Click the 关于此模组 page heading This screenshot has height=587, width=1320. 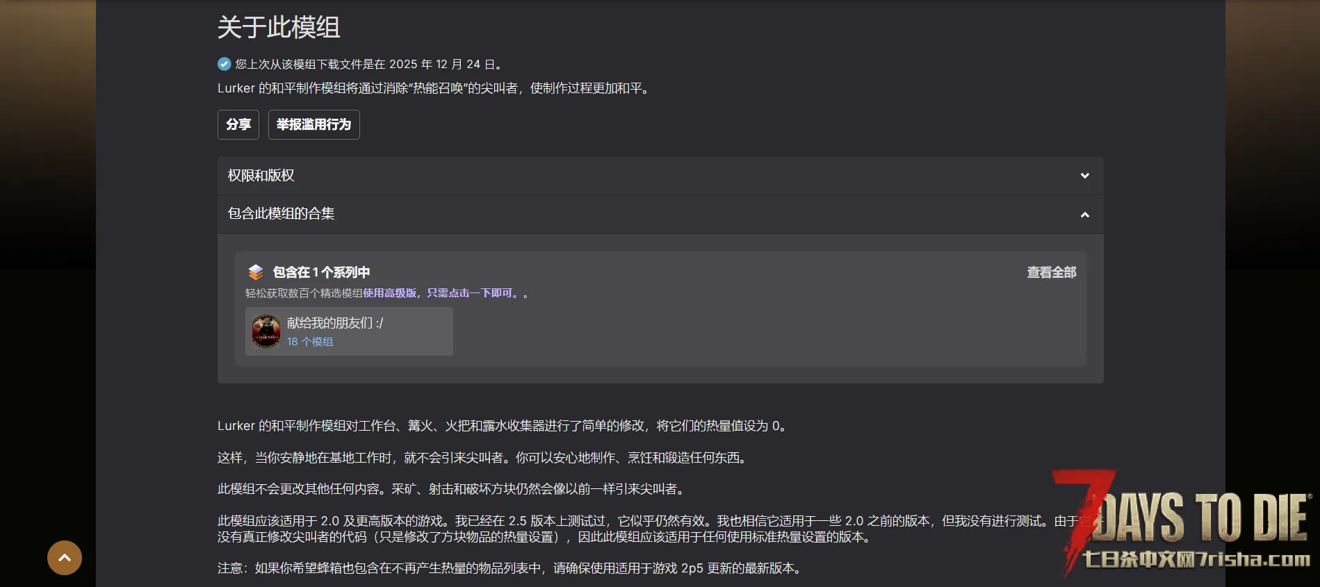(x=279, y=28)
